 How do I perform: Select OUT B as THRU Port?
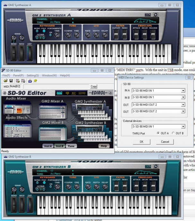click(173, 133)
